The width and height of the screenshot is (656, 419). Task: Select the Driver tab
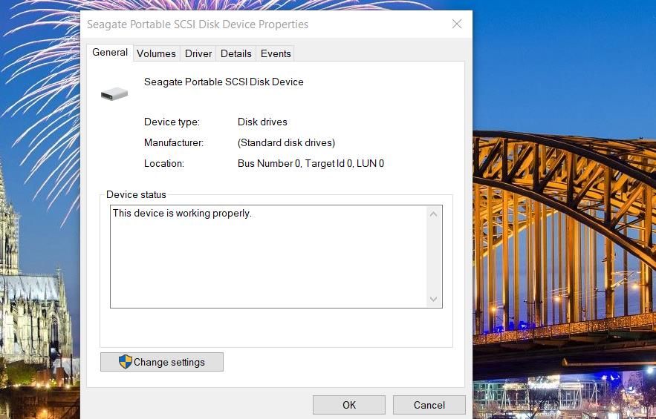(198, 53)
